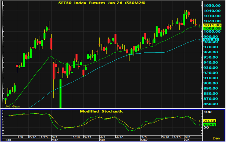The height and width of the screenshot is (142, 226).
Task: Select the 5/5 date marker
Action: click(144, 137)
